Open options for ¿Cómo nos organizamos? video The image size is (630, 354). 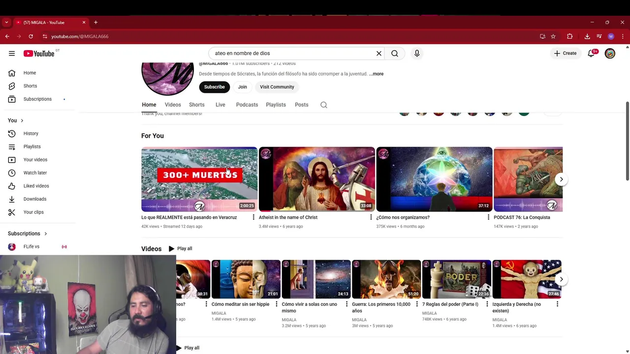point(488,217)
